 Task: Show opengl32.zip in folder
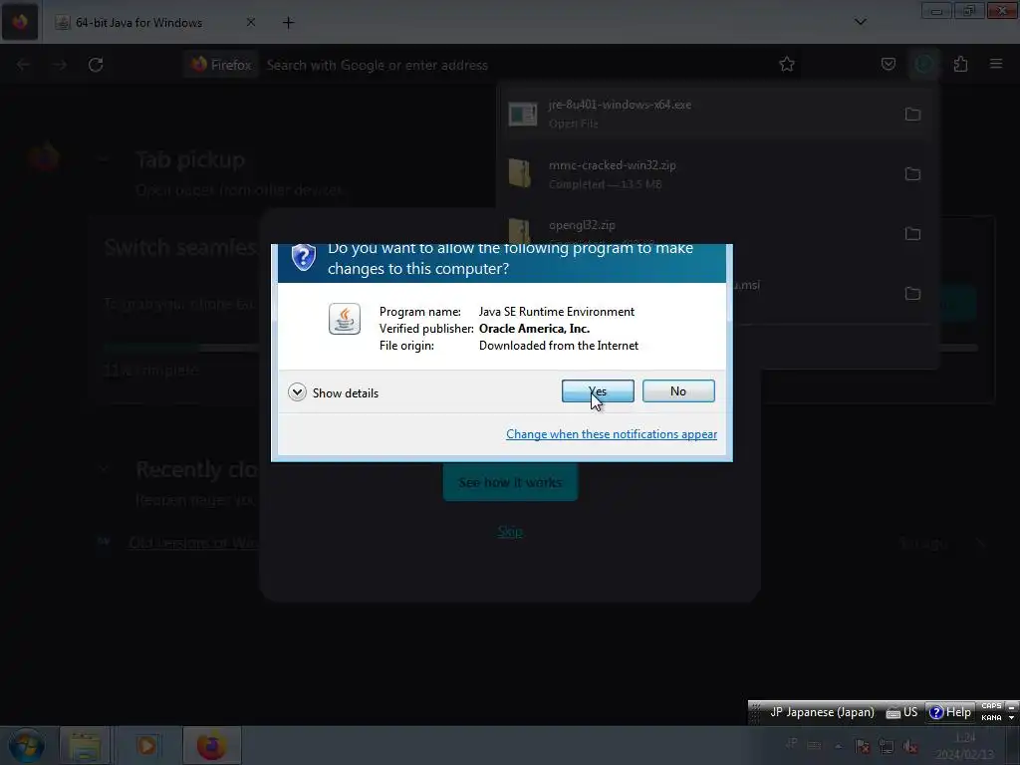tap(912, 234)
